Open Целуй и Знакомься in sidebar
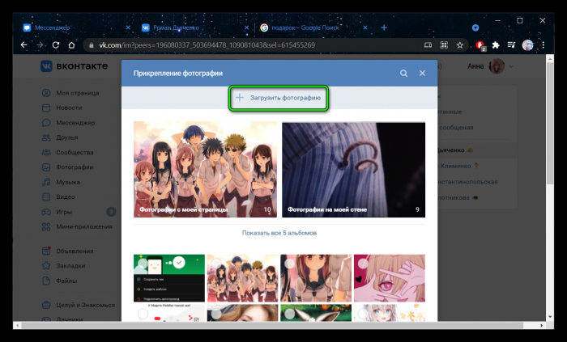The width and height of the screenshot is (567, 342). click(78, 305)
